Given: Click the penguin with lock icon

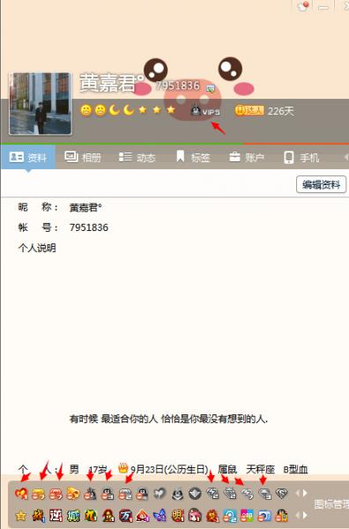Looking at the screenshot, I should [281, 516].
